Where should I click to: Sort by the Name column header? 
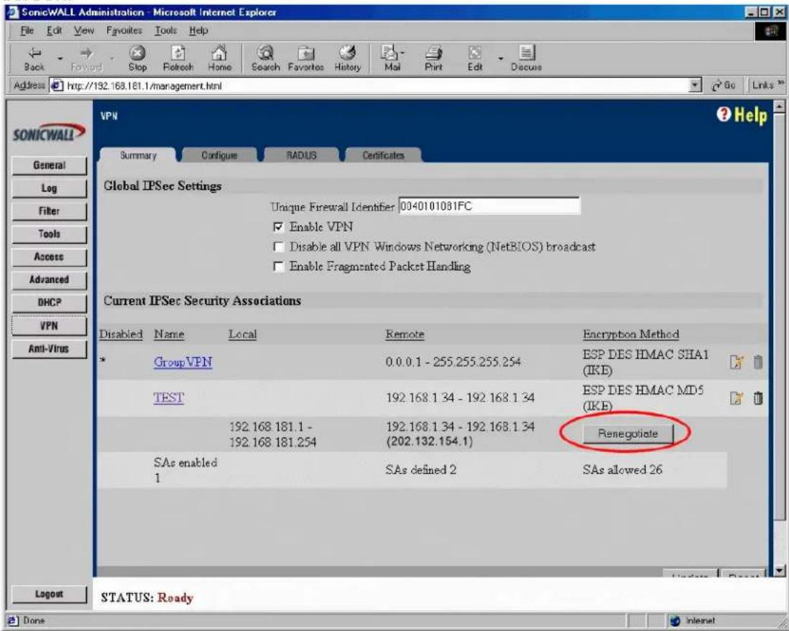point(169,334)
